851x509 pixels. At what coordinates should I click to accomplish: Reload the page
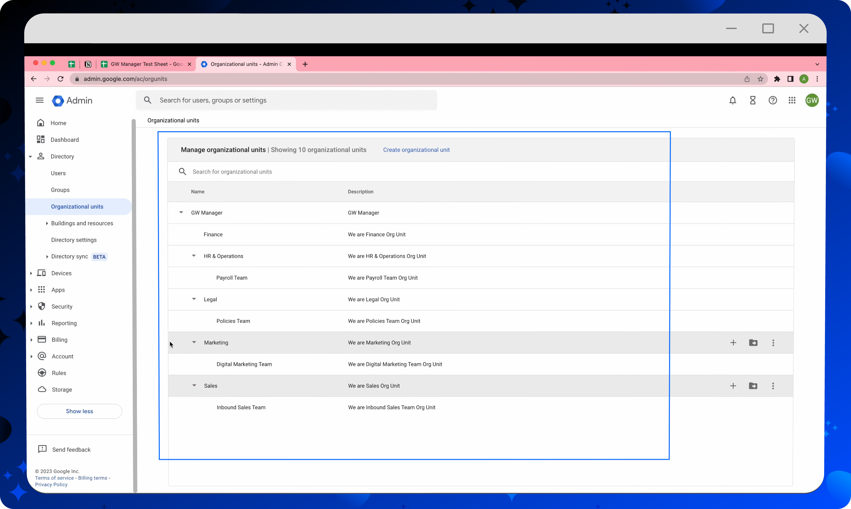coord(61,79)
